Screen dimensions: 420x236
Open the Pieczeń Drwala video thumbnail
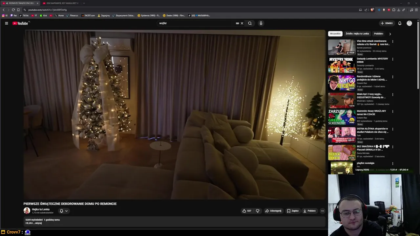pyautogui.click(x=342, y=153)
